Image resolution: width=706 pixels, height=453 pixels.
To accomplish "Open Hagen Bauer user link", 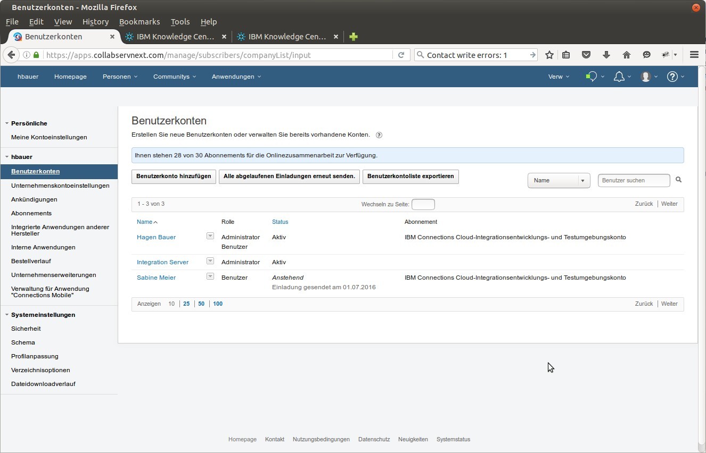I will click(x=156, y=237).
